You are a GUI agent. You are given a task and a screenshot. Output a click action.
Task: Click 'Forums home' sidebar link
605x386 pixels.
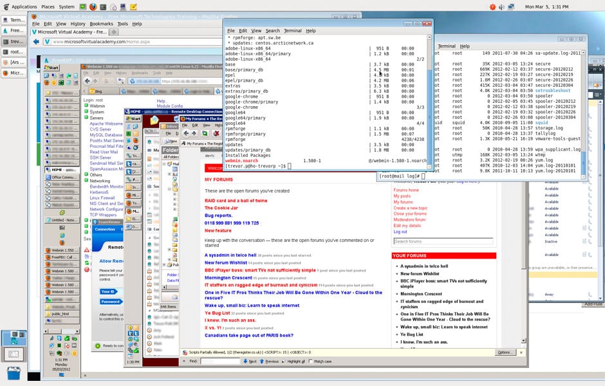click(x=406, y=190)
